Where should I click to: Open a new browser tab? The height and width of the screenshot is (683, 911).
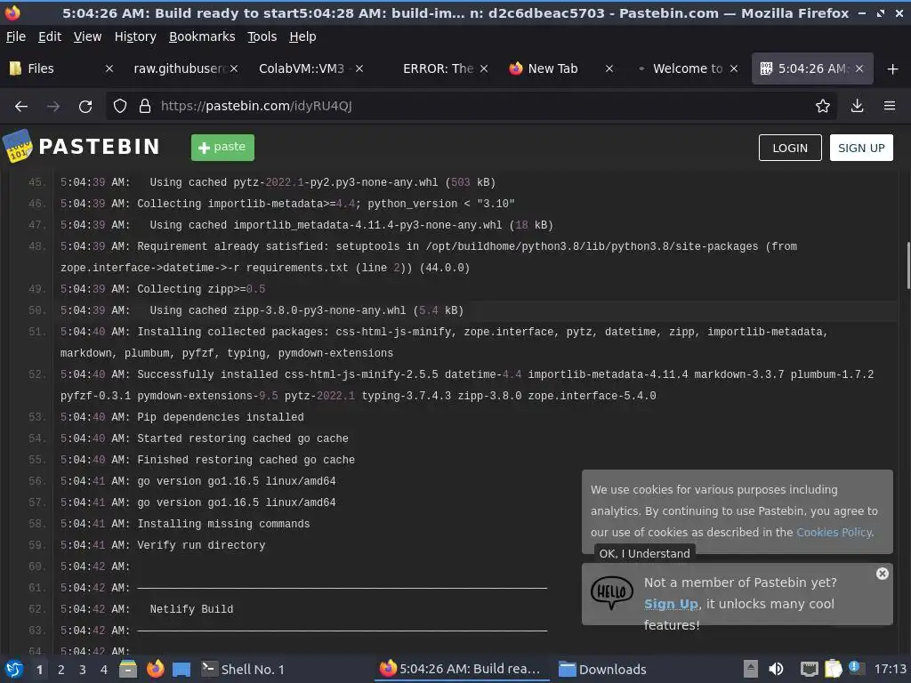(x=893, y=69)
